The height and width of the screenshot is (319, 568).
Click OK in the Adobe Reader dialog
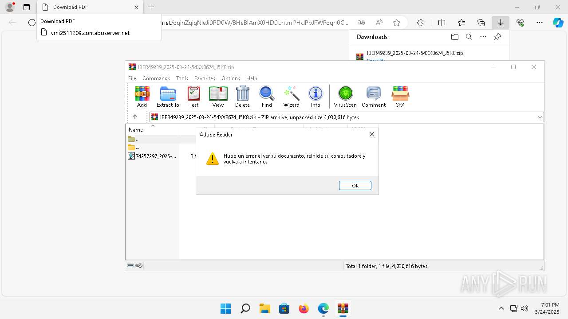355,186
